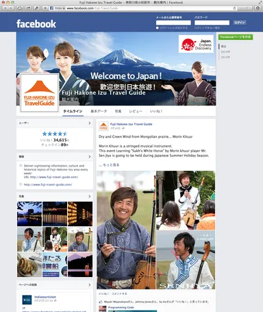Click もっと見る to expand post

click(x=111, y=165)
